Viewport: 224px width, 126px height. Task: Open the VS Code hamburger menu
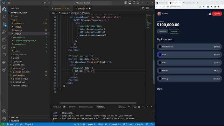tap(9, 3)
